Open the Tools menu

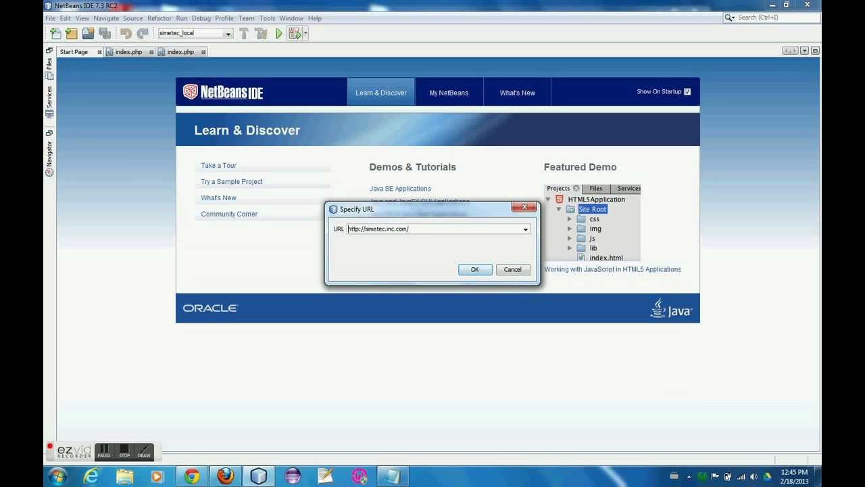point(268,18)
